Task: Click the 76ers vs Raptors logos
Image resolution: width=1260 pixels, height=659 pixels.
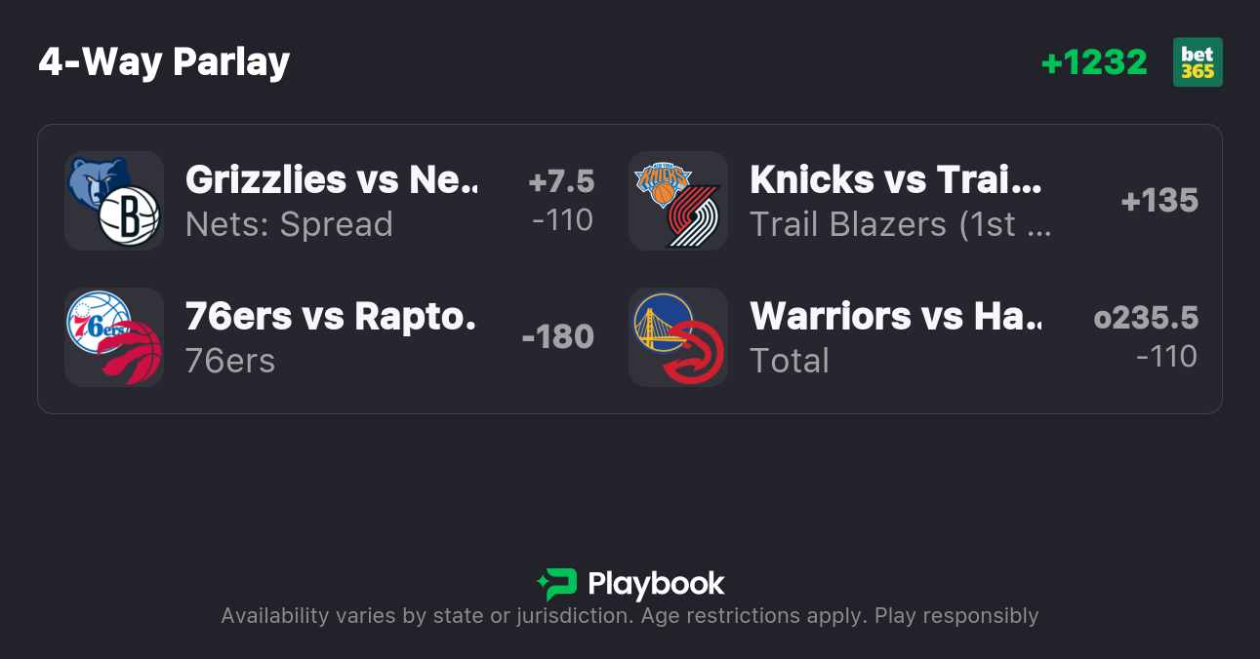Action: point(114,337)
